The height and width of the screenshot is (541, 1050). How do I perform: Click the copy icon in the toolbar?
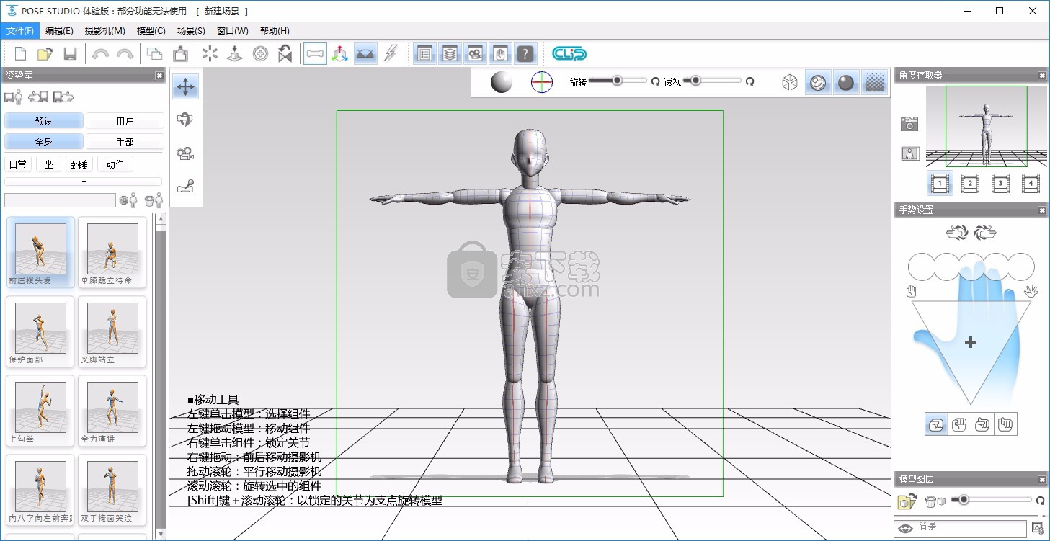click(155, 54)
